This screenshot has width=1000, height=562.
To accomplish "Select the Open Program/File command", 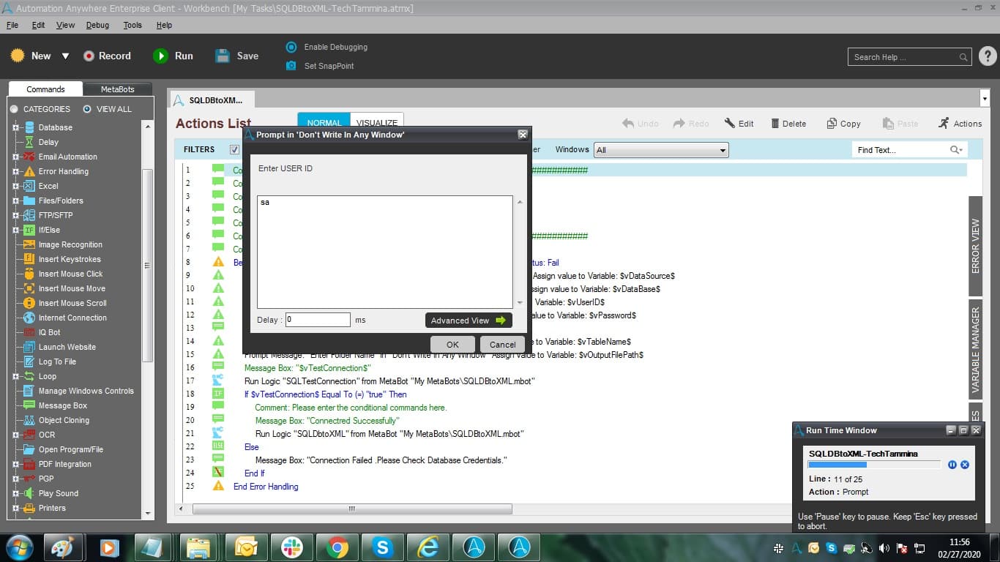I will [70, 449].
